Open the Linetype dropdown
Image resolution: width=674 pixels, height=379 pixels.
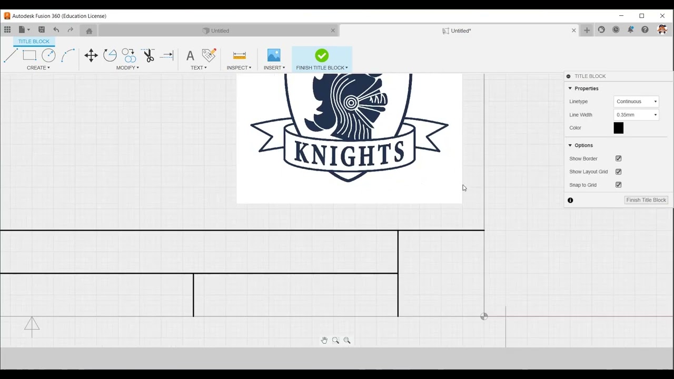[637, 102]
